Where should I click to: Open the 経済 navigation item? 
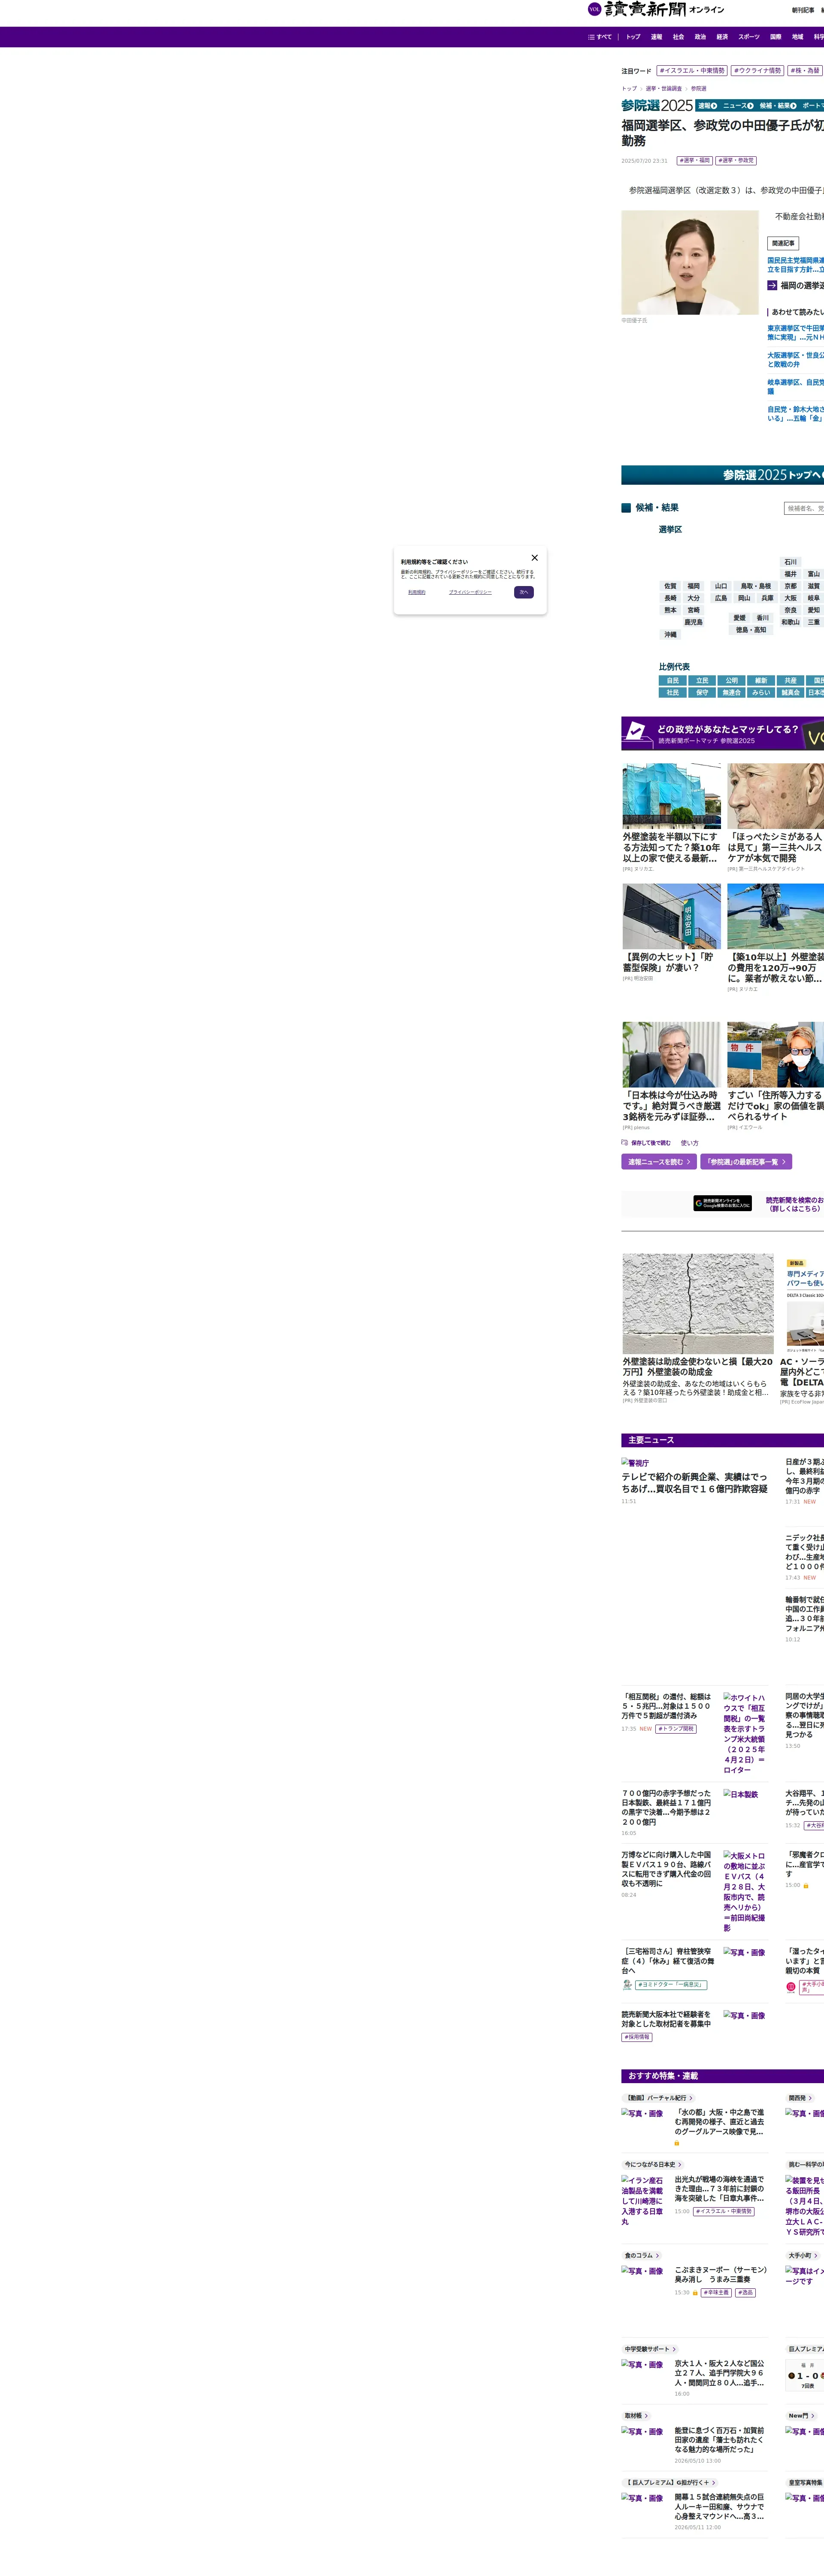point(722,37)
